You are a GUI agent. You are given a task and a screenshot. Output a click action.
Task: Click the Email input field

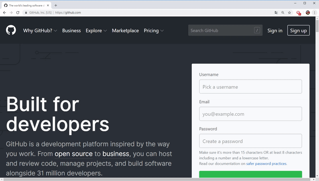250,114
